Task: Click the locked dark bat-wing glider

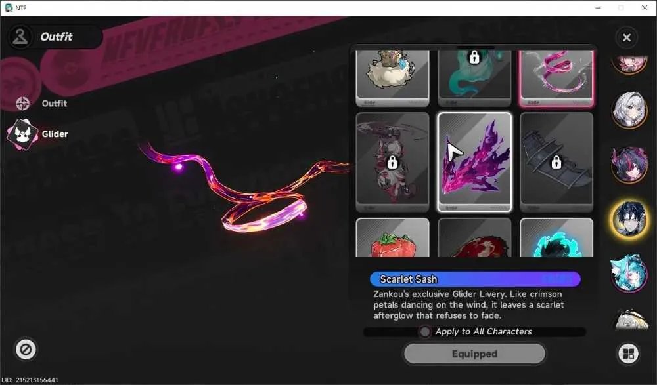Action: pyautogui.click(x=556, y=162)
